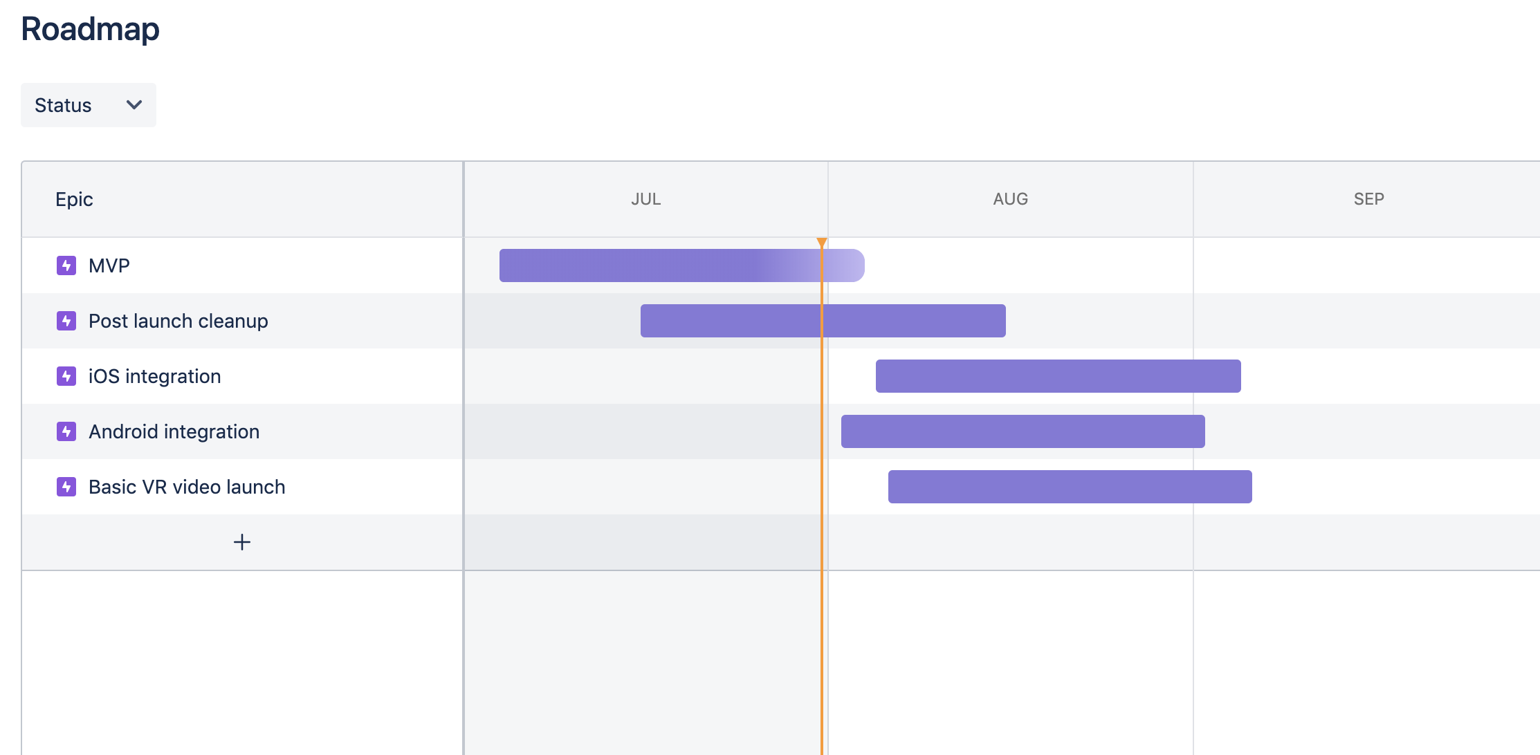
Task: Click the iOS integration epic icon
Action: pyautogui.click(x=66, y=376)
